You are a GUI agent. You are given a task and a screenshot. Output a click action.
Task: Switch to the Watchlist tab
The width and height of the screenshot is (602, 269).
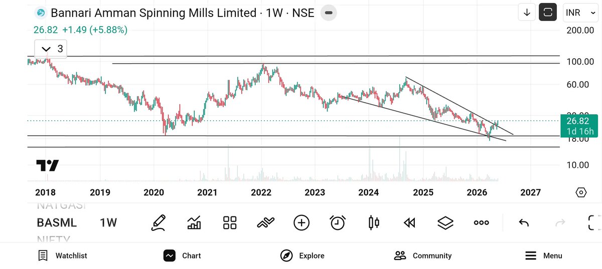(x=63, y=255)
